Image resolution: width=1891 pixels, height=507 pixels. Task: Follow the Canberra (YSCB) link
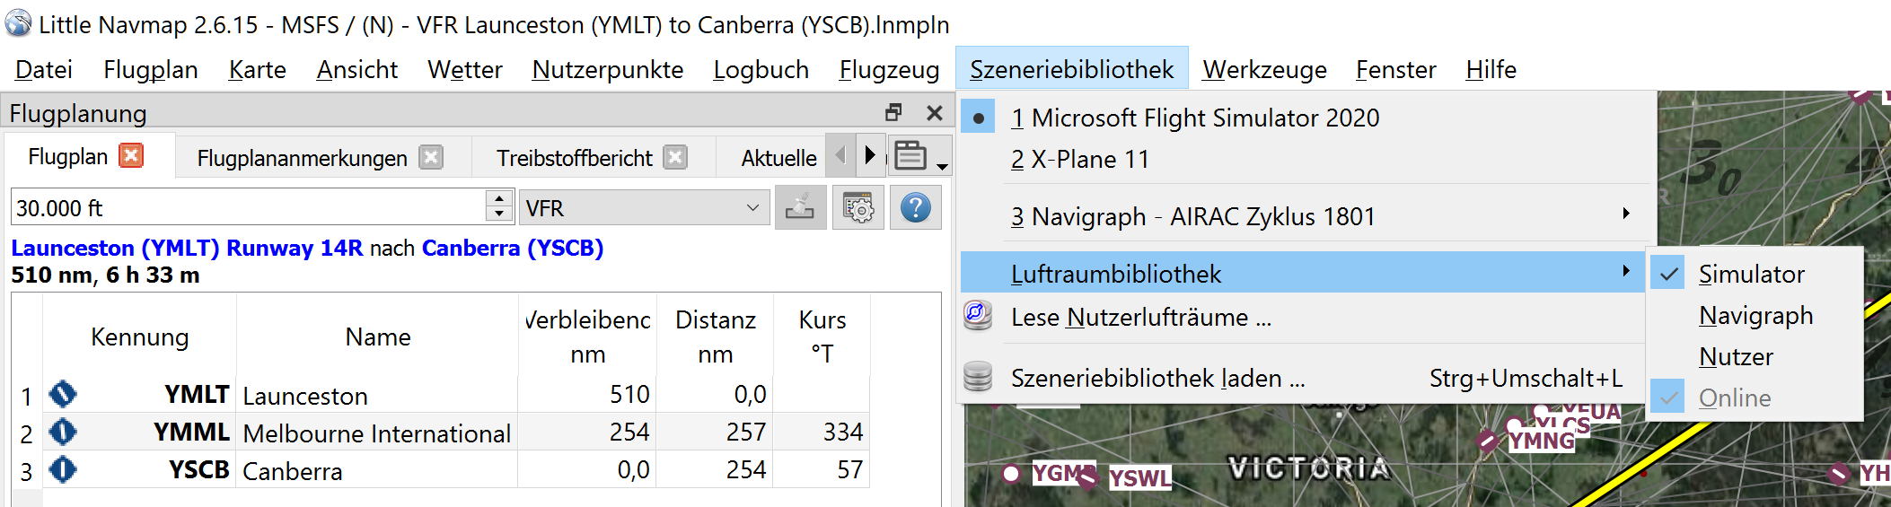click(513, 248)
